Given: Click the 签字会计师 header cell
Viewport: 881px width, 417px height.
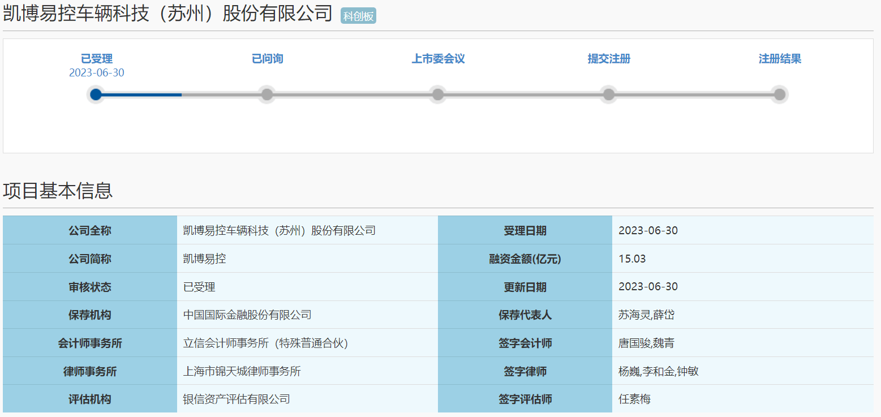Looking at the screenshot, I should 525,343.
